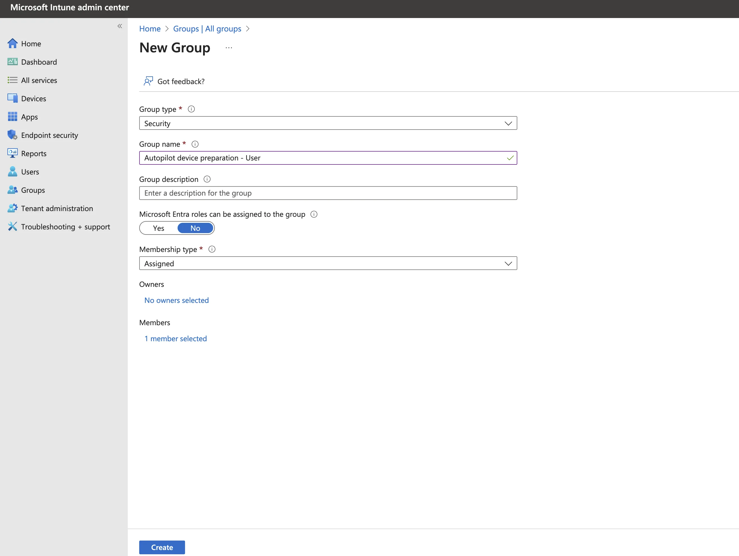Open the Group type dropdown

click(x=328, y=123)
